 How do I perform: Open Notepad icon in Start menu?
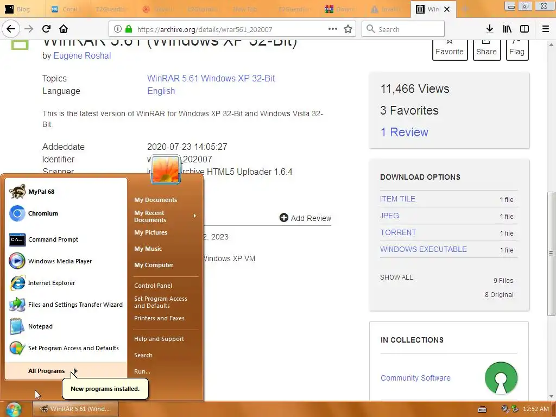click(17, 326)
